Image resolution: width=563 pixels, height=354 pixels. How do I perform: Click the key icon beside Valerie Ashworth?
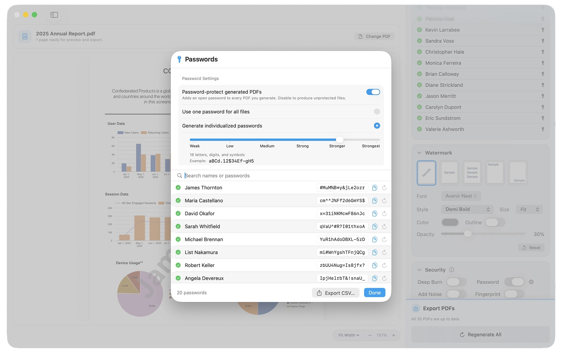pos(543,129)
